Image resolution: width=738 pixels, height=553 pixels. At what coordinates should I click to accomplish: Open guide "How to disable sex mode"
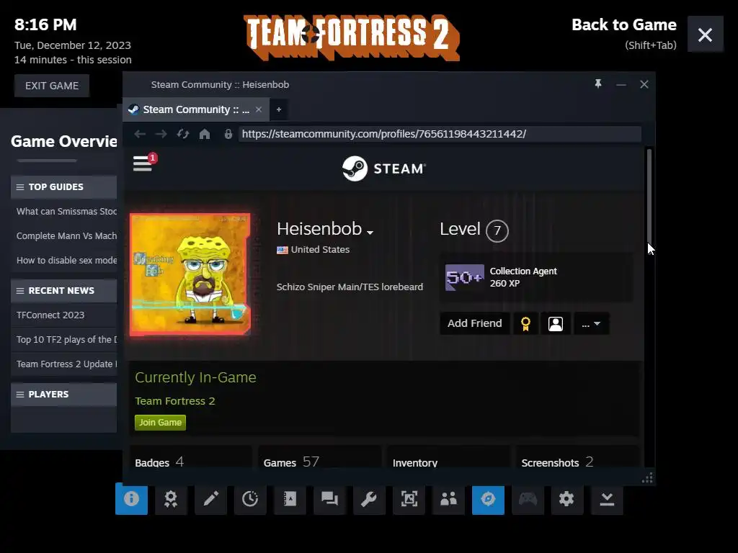[66, 261]
